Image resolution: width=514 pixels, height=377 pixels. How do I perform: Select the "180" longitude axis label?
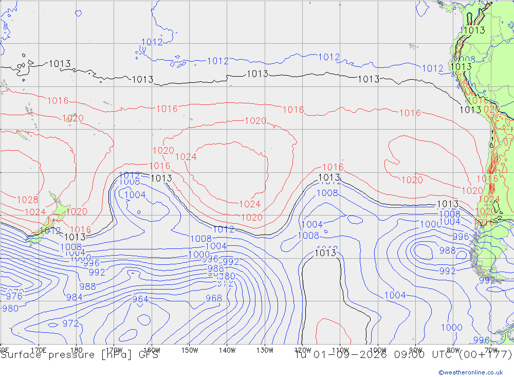(x=77, y=350)
